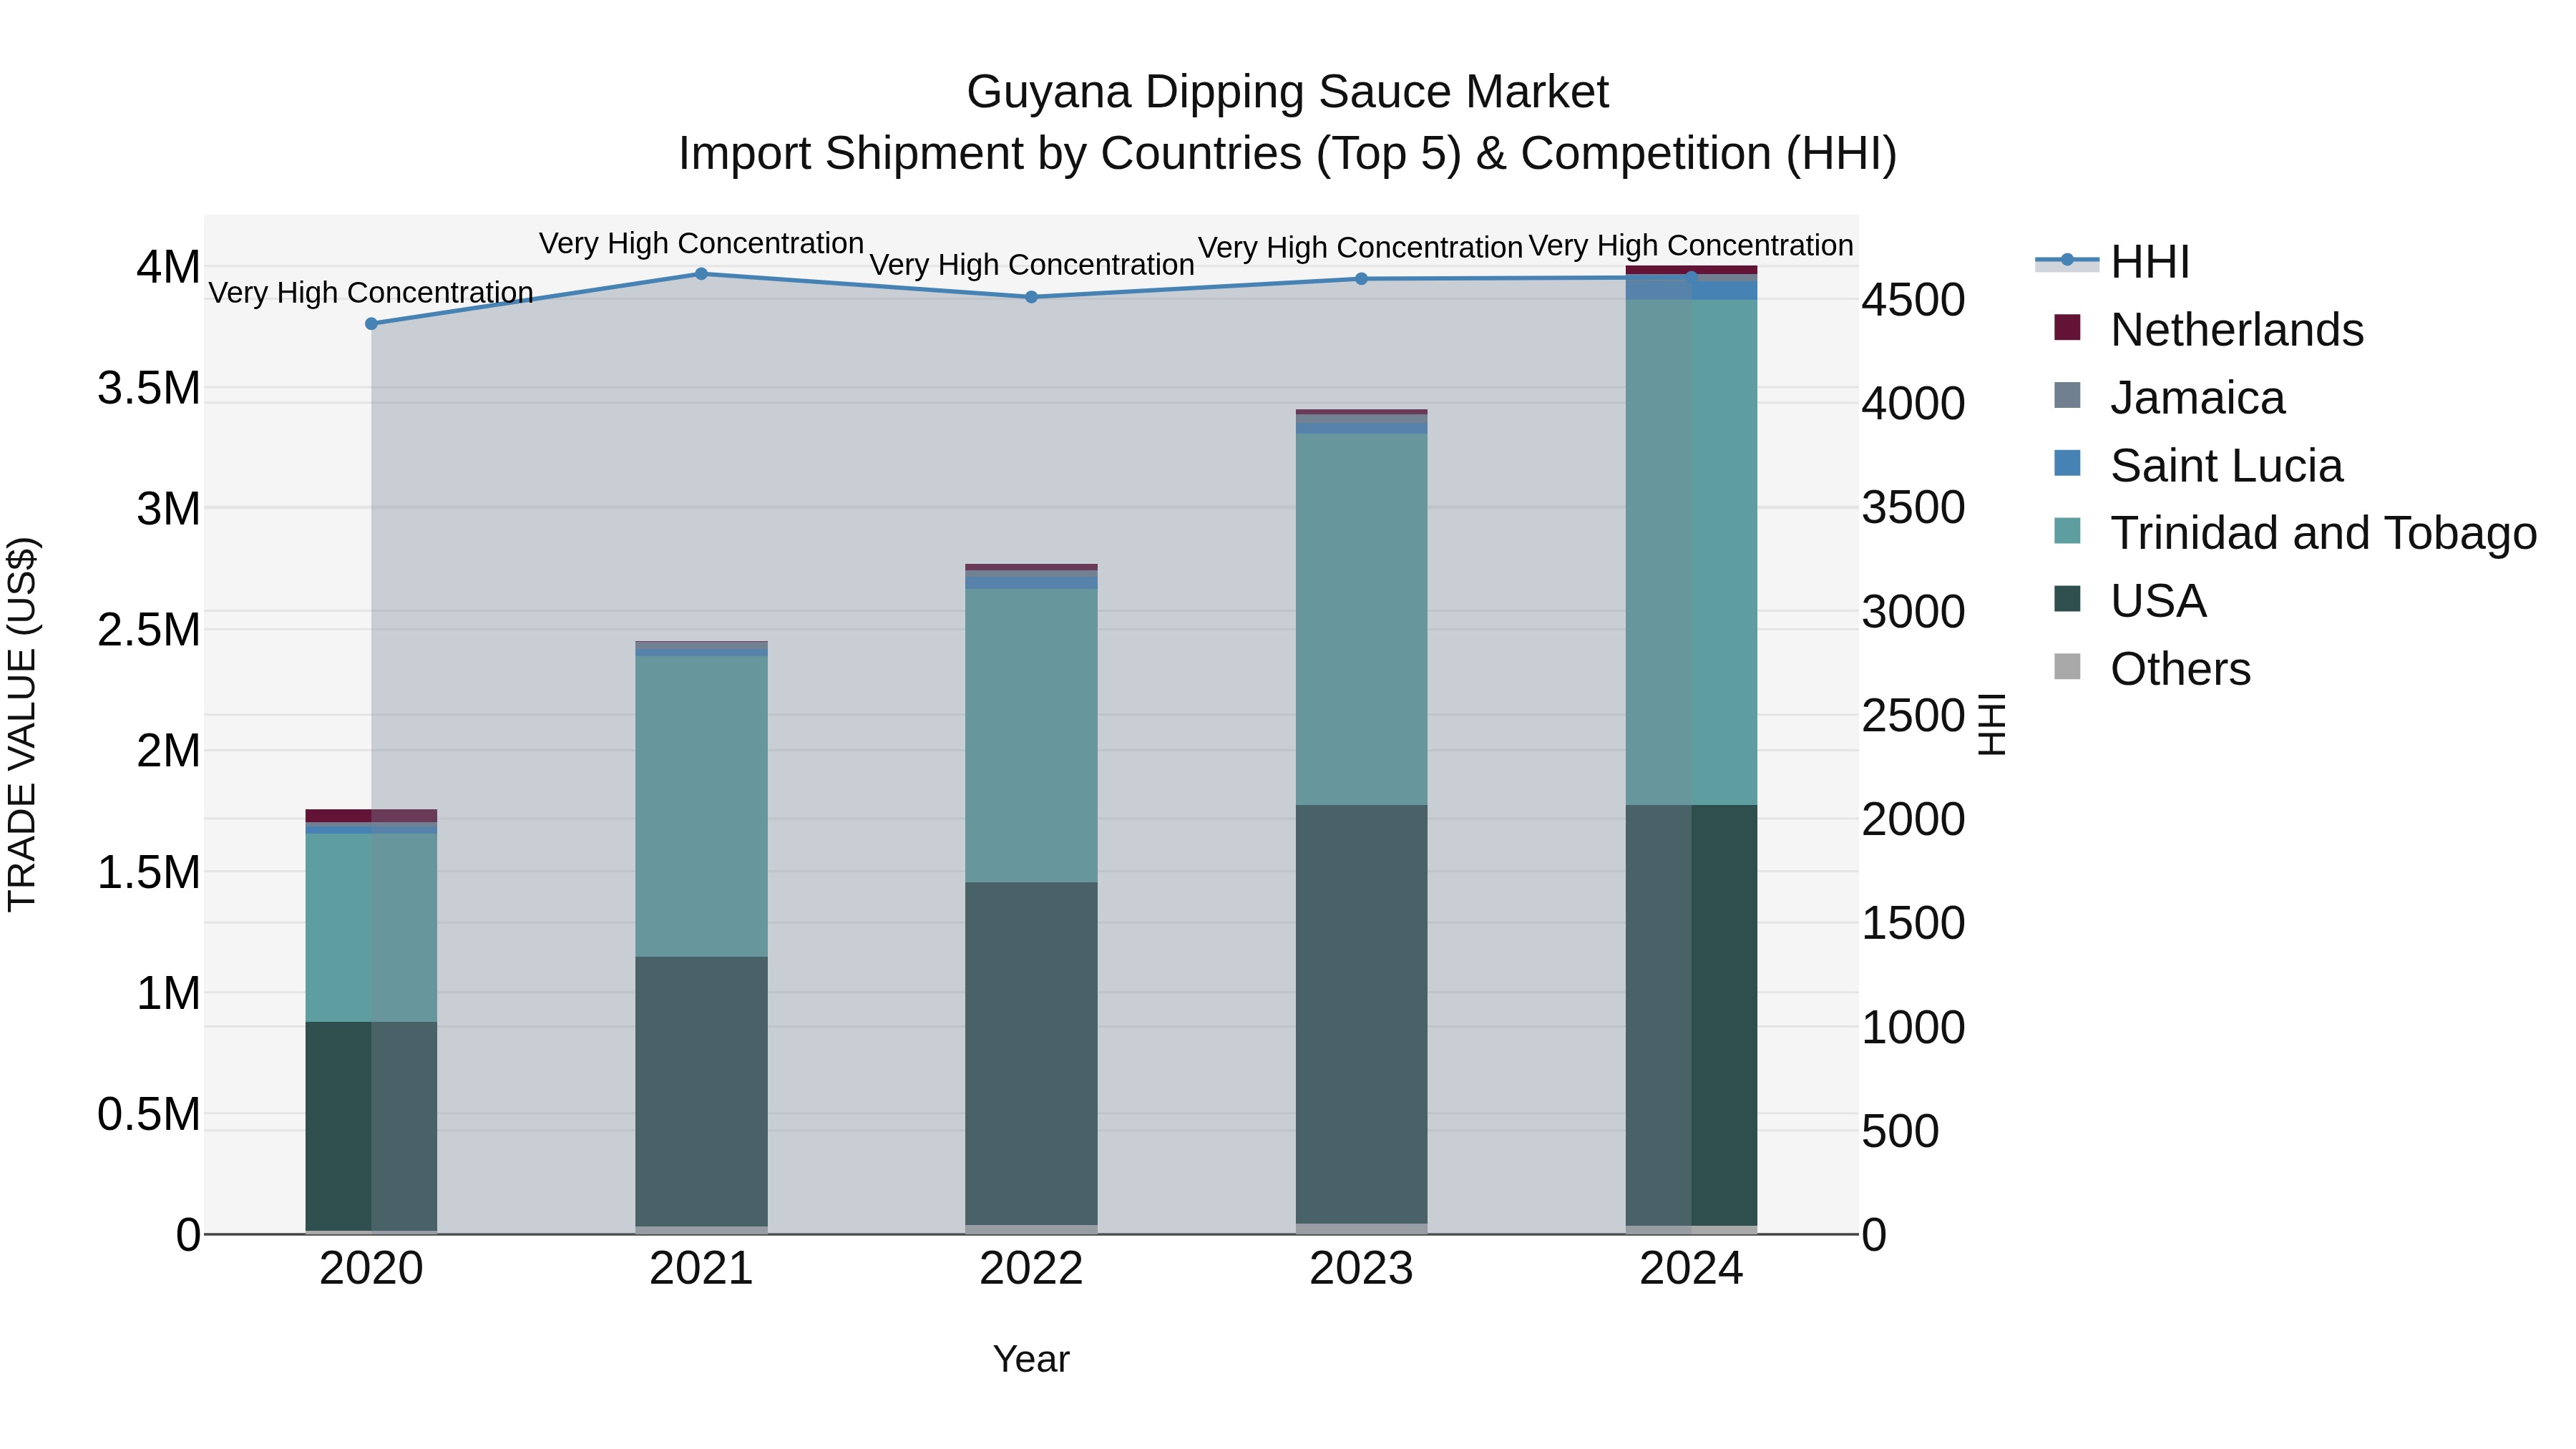Click the TRADE VALUE (US$) axis title
This screenshot has height=1449, width=2576.
point(22,724)
